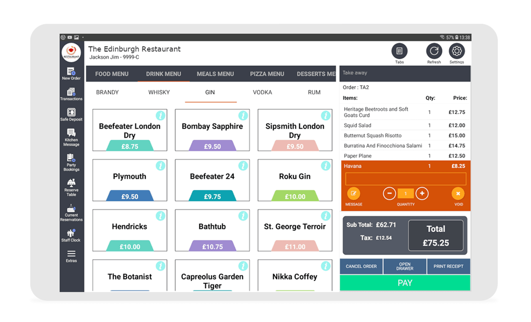
Task: Switch to the FOOD MENU tab
Action: click(x=112, y=74)
